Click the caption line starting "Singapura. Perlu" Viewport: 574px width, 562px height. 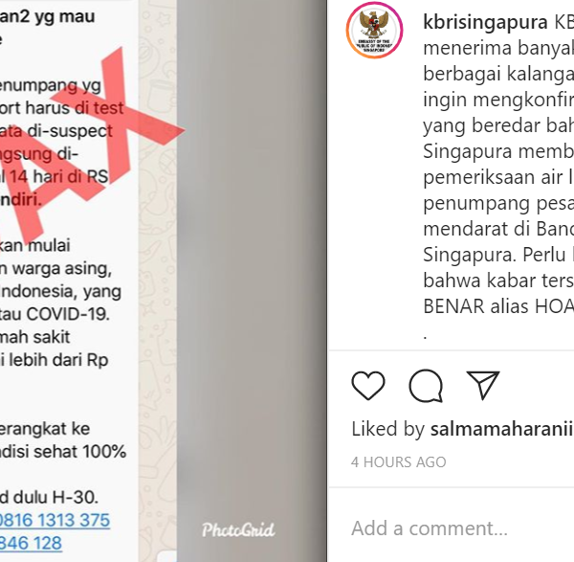[498, 255]
